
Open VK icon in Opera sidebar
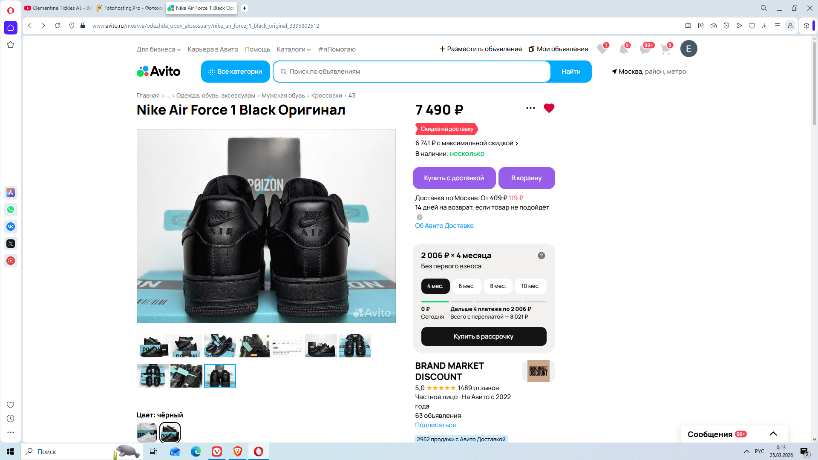pos(11,227)
